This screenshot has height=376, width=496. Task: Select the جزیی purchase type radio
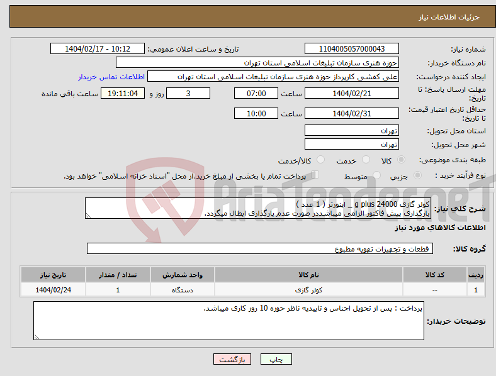tap(417, 175)
